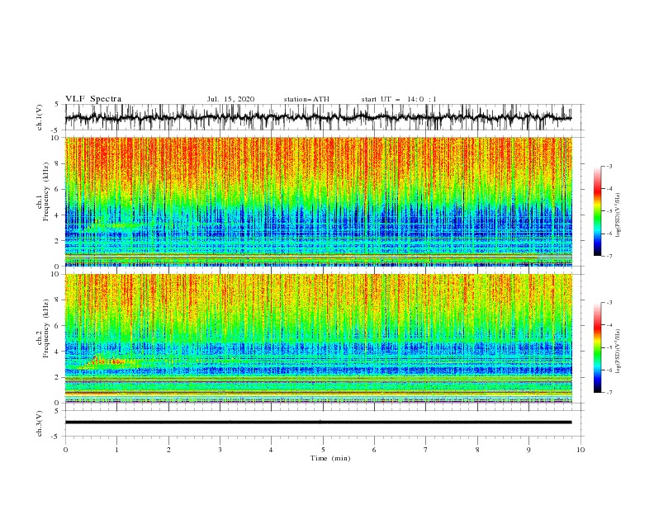The width and height of the screenshot is (654, 505).
Task: Click the "ch.3(V)" waveform axis label
Action: (x=39, y=423)
